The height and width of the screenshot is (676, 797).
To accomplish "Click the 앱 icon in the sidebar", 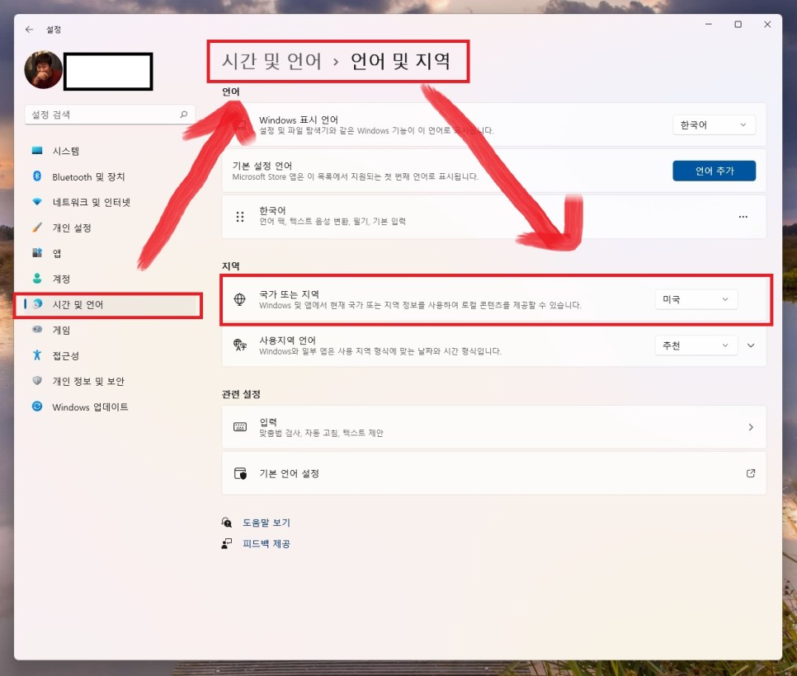I will 37,252.
